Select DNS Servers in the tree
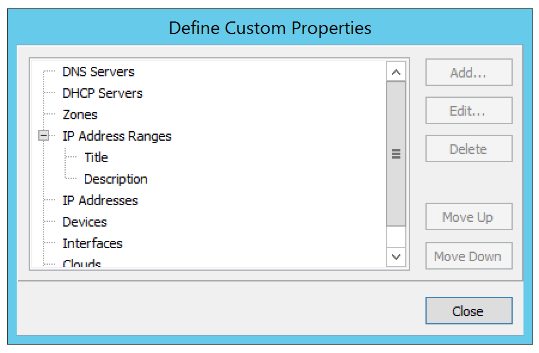539x353 pixels. tap(99, 72)
